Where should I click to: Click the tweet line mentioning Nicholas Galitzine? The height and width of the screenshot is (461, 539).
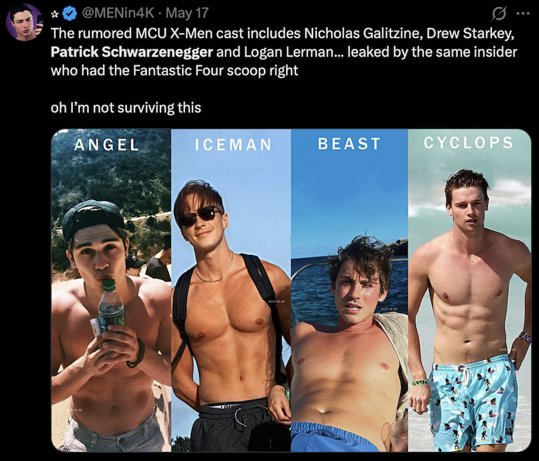point(282,34)
